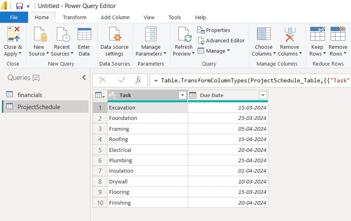Click the Foundation cell

click(148, 118)
